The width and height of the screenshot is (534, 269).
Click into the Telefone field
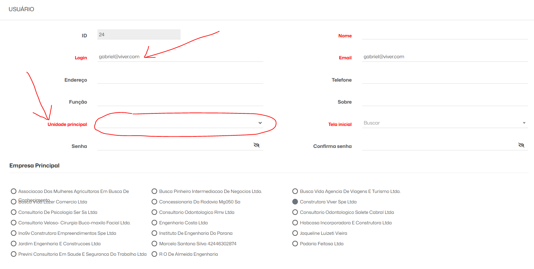445,79
